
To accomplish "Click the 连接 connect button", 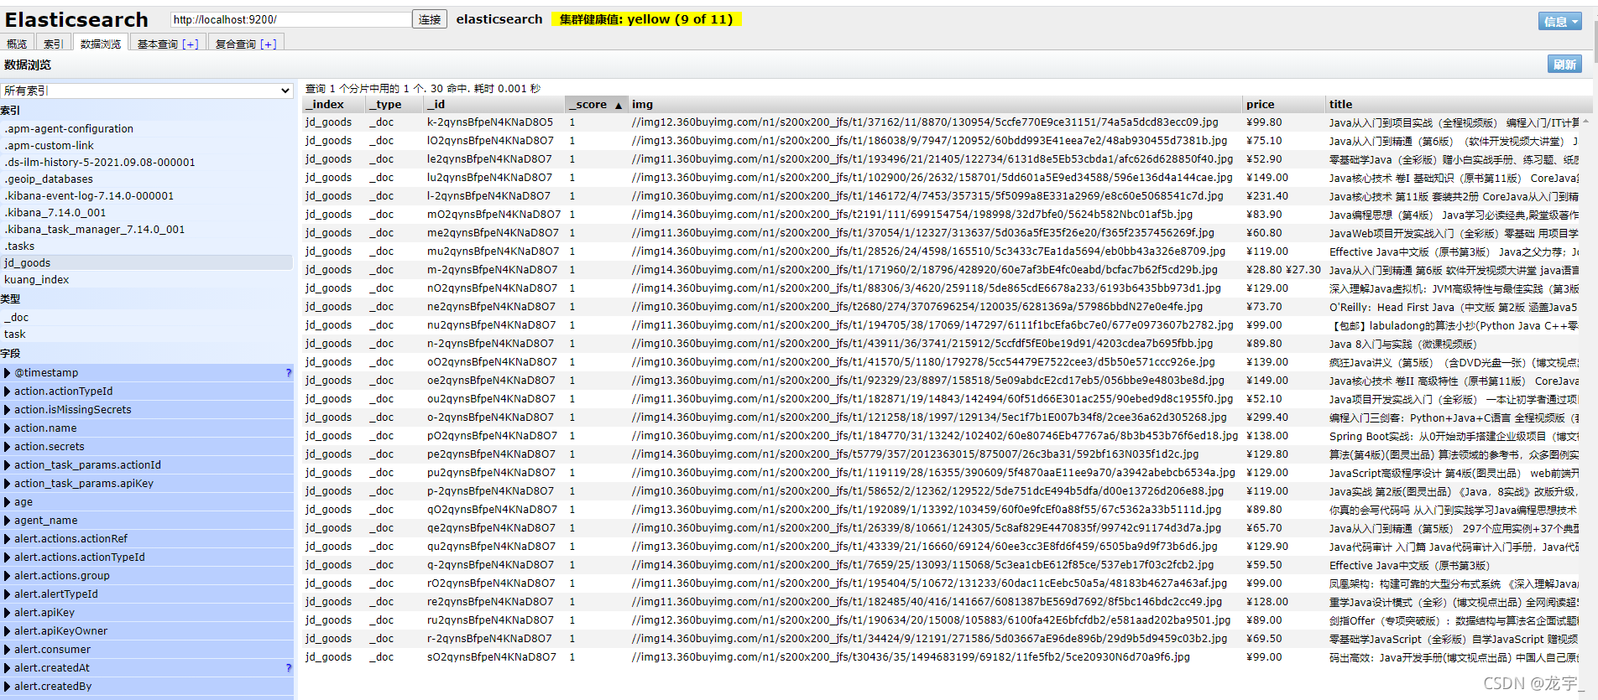I will coord(430,19).
